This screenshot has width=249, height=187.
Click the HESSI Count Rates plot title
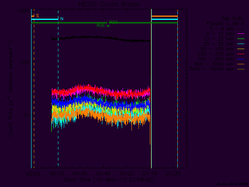[x=109, y=4]
